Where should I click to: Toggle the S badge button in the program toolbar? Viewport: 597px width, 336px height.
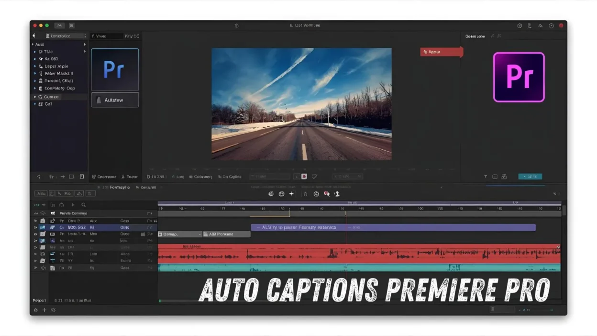point(304,176)
